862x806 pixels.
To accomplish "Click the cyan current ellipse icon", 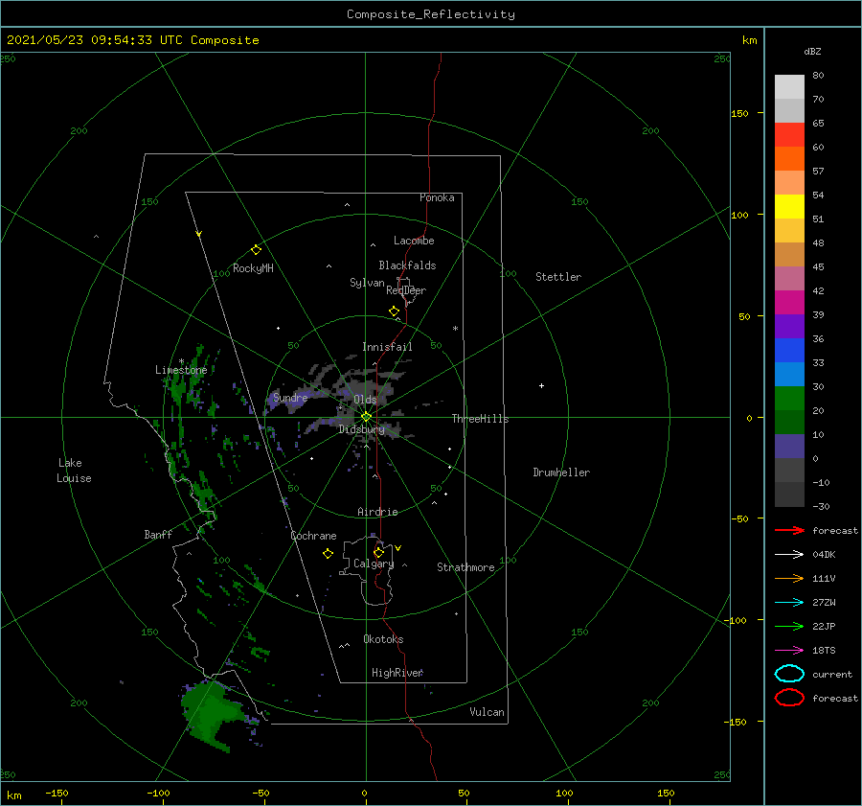I will tap(789, 674).
